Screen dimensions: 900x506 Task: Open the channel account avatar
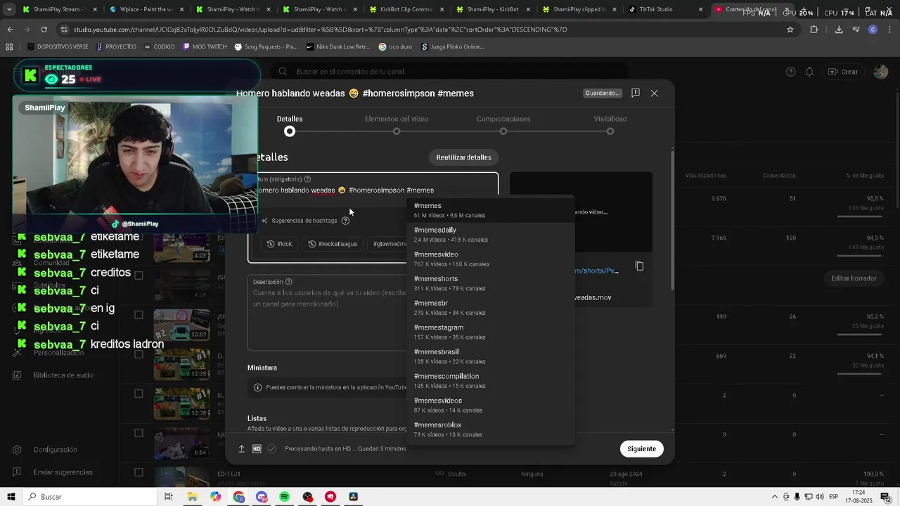coord(880,72)
